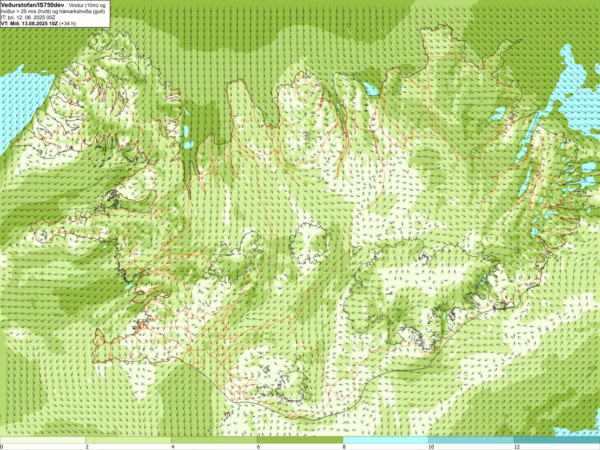Click the legend tick label 4
Viewport: 600px width, 450px height.
point(173,447)
